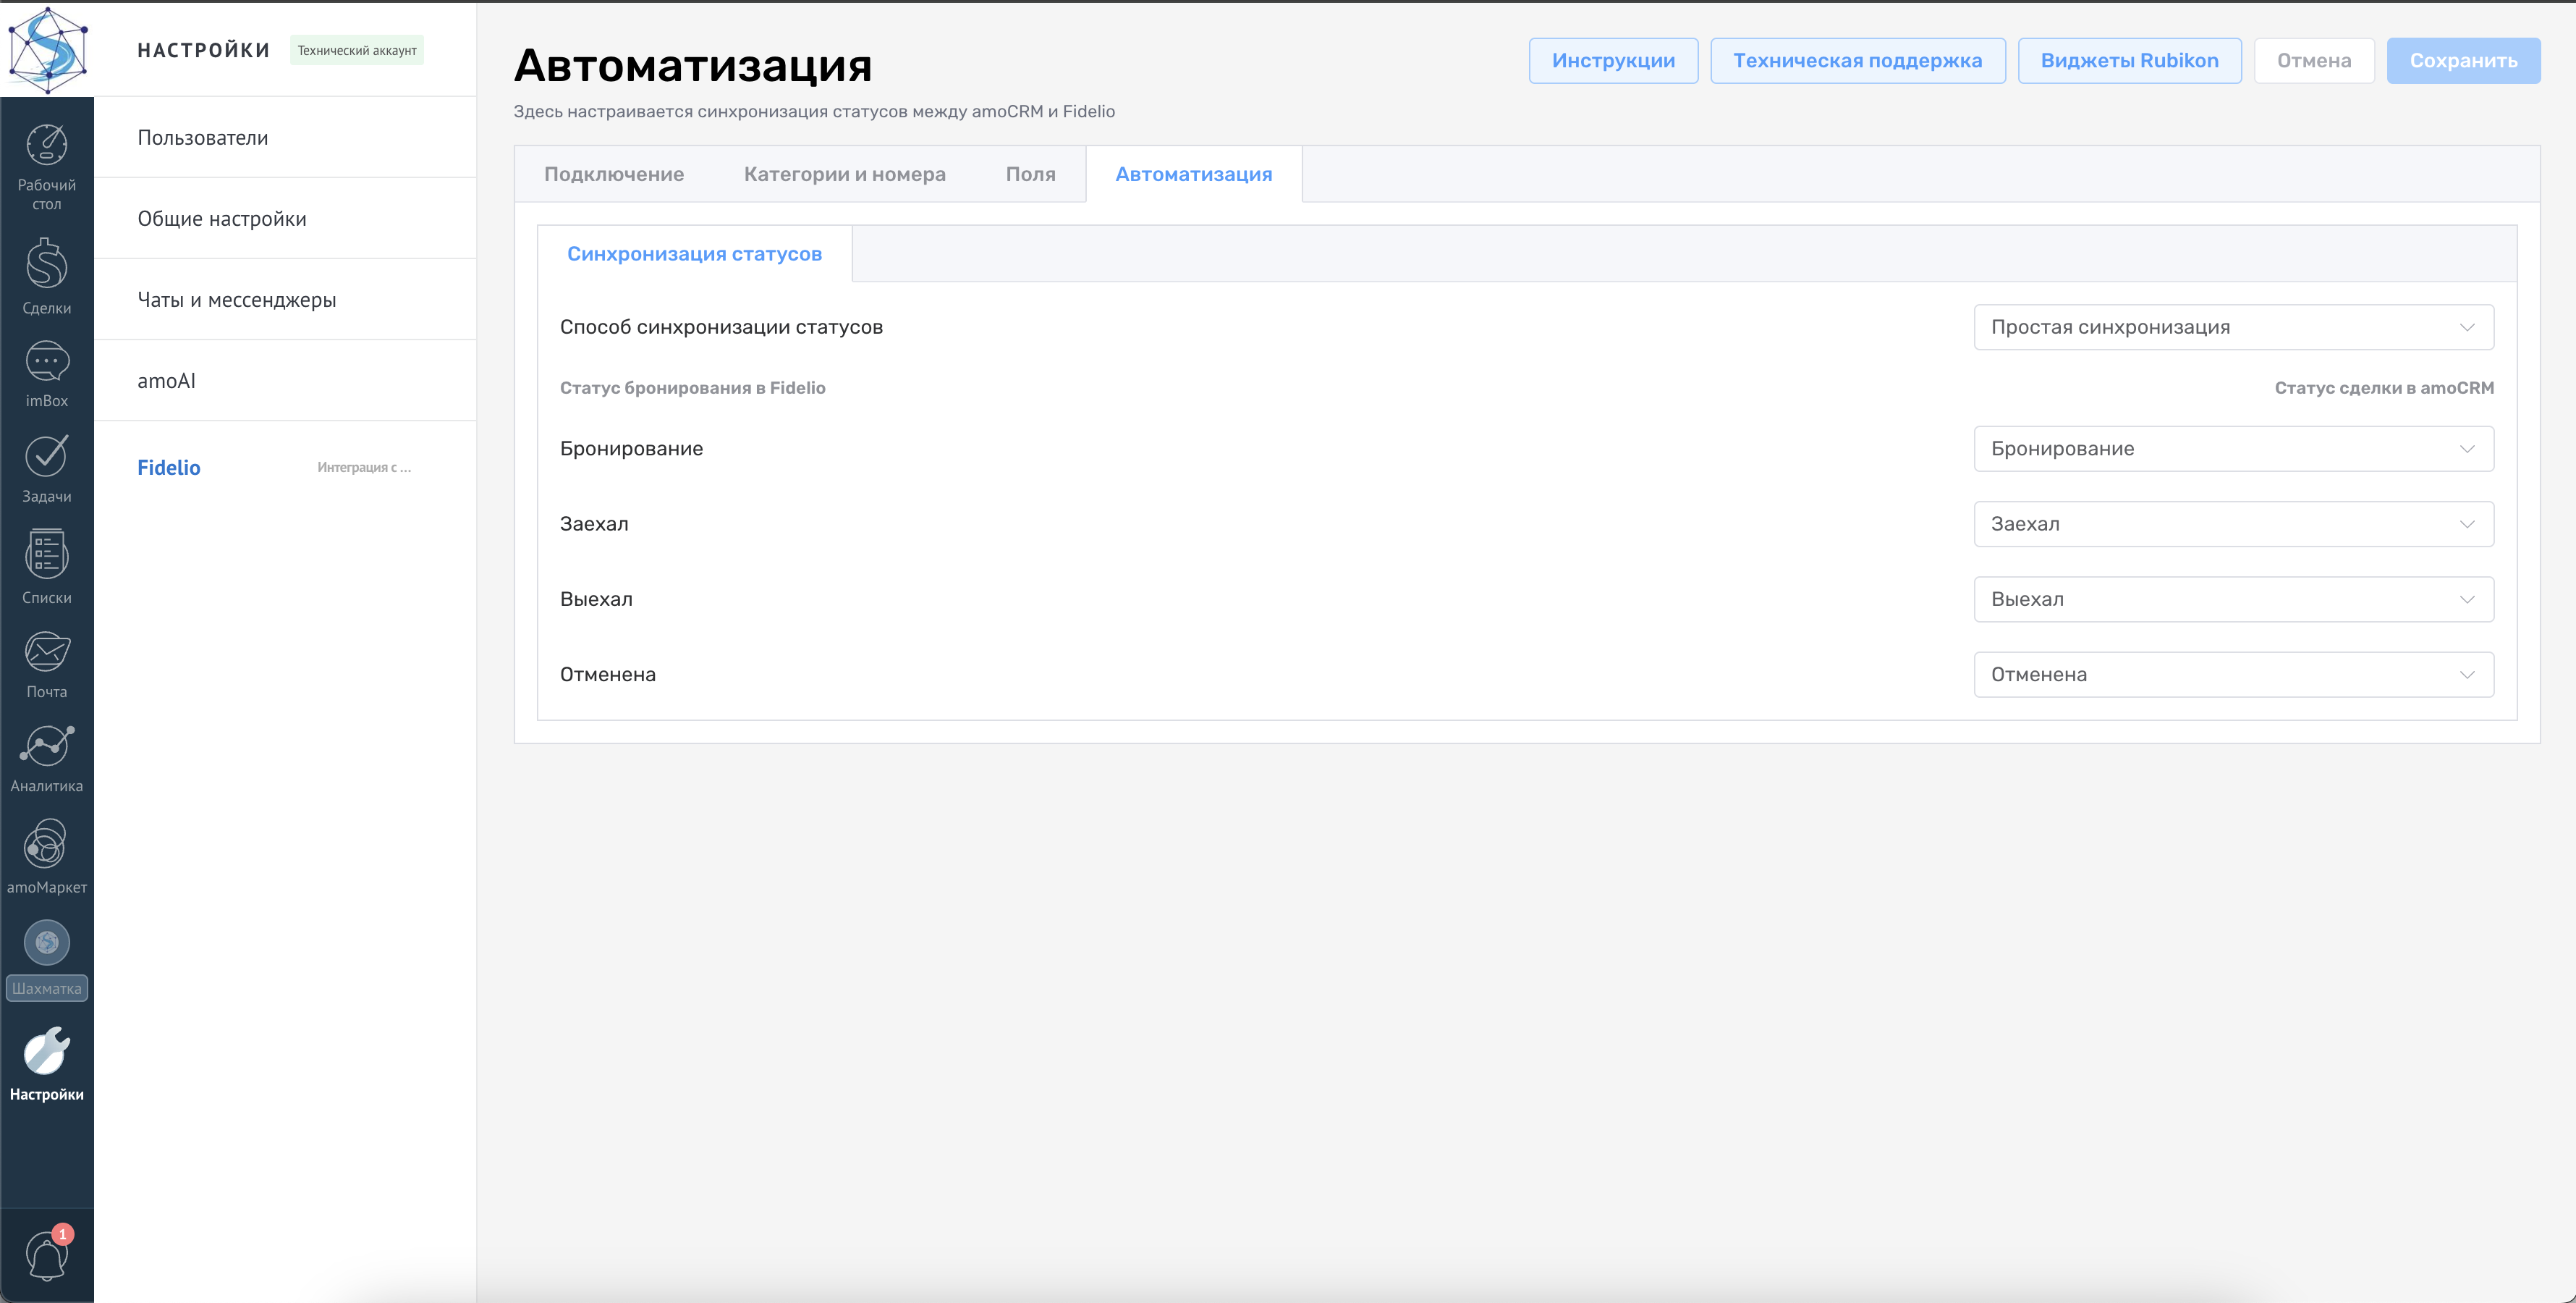This screenshot has height=1303, width=2576.
Task: Open the Категории и номера tab
Action: click(845, 173)
